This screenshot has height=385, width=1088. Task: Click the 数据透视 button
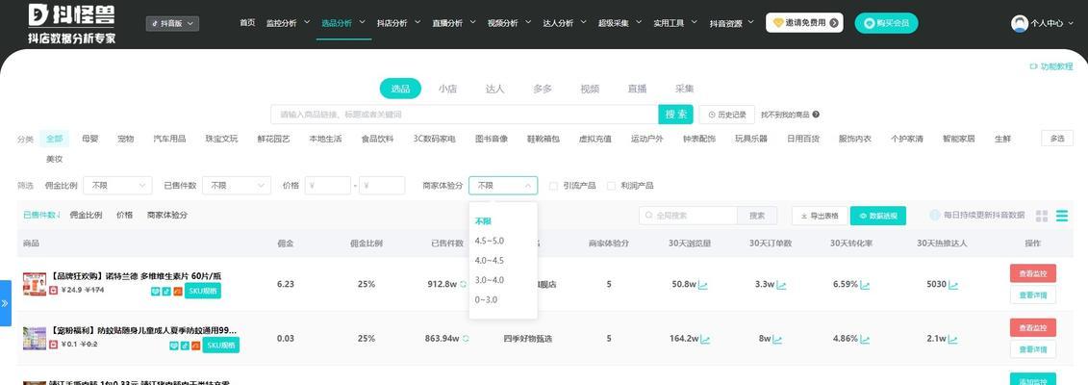877,216
